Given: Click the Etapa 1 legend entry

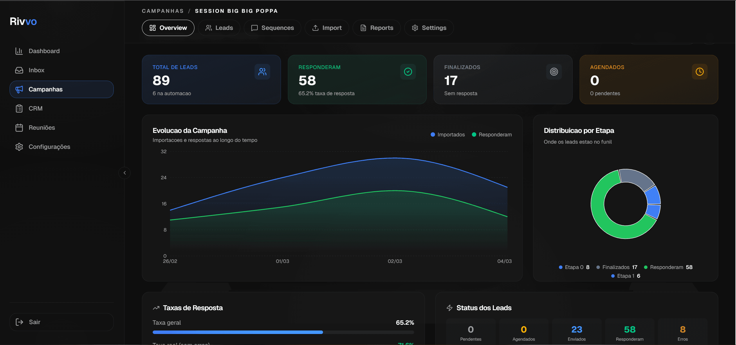Looking at the screenshot, I should coord(625,276).
